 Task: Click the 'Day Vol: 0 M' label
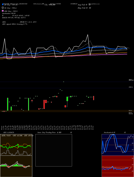[84, 8]
